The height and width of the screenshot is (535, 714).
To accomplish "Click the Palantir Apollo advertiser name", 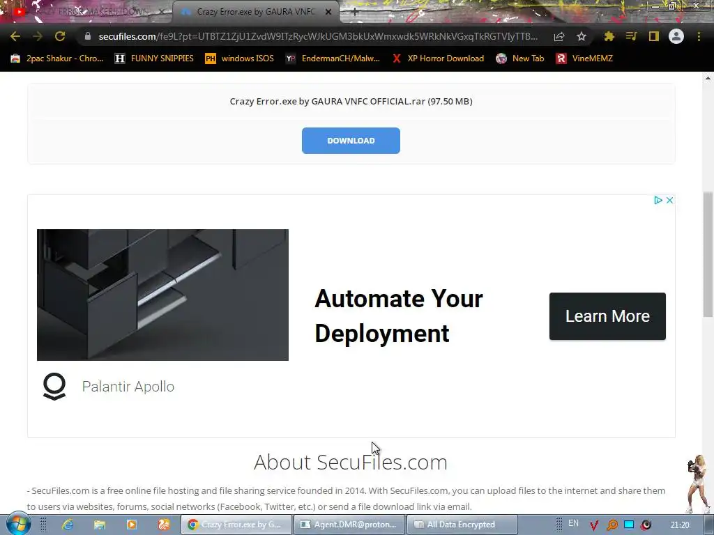I will point(128,386).
